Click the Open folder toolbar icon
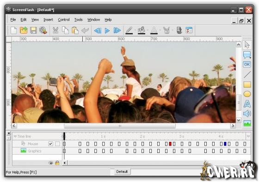 point(24,30)
